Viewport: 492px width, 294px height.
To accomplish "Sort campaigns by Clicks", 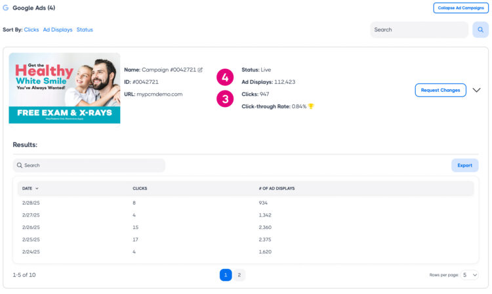I will point(31,30).
